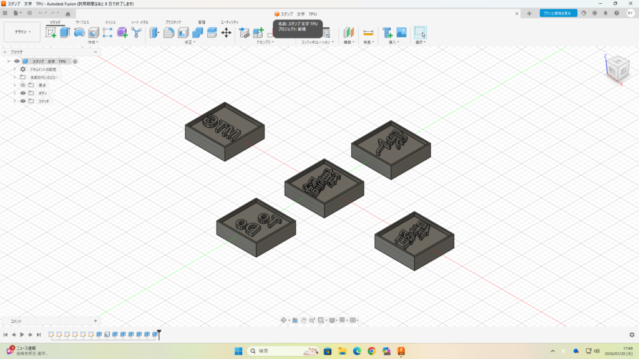Open the デザイン workspace dropdown
Viewport: 639px width, 359px height.
pyautogui.click(x=22, y=32)
